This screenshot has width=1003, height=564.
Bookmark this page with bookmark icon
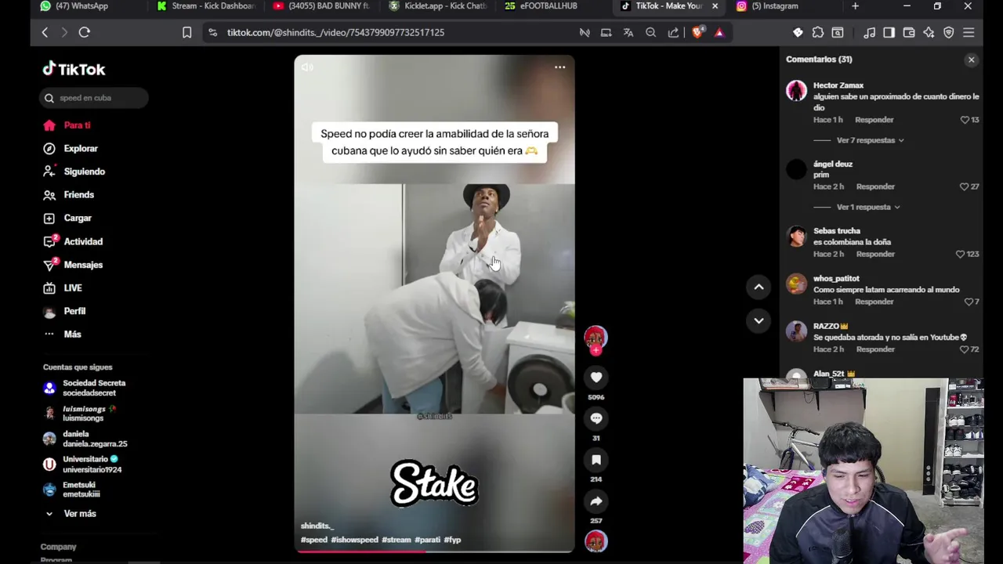point(186,32)
